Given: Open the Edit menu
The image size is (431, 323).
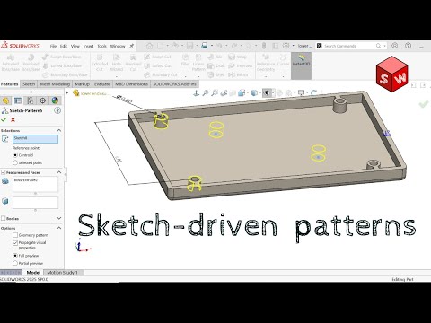Looking at the screenshot, I should pyautogui.click(x=64, y=46).
